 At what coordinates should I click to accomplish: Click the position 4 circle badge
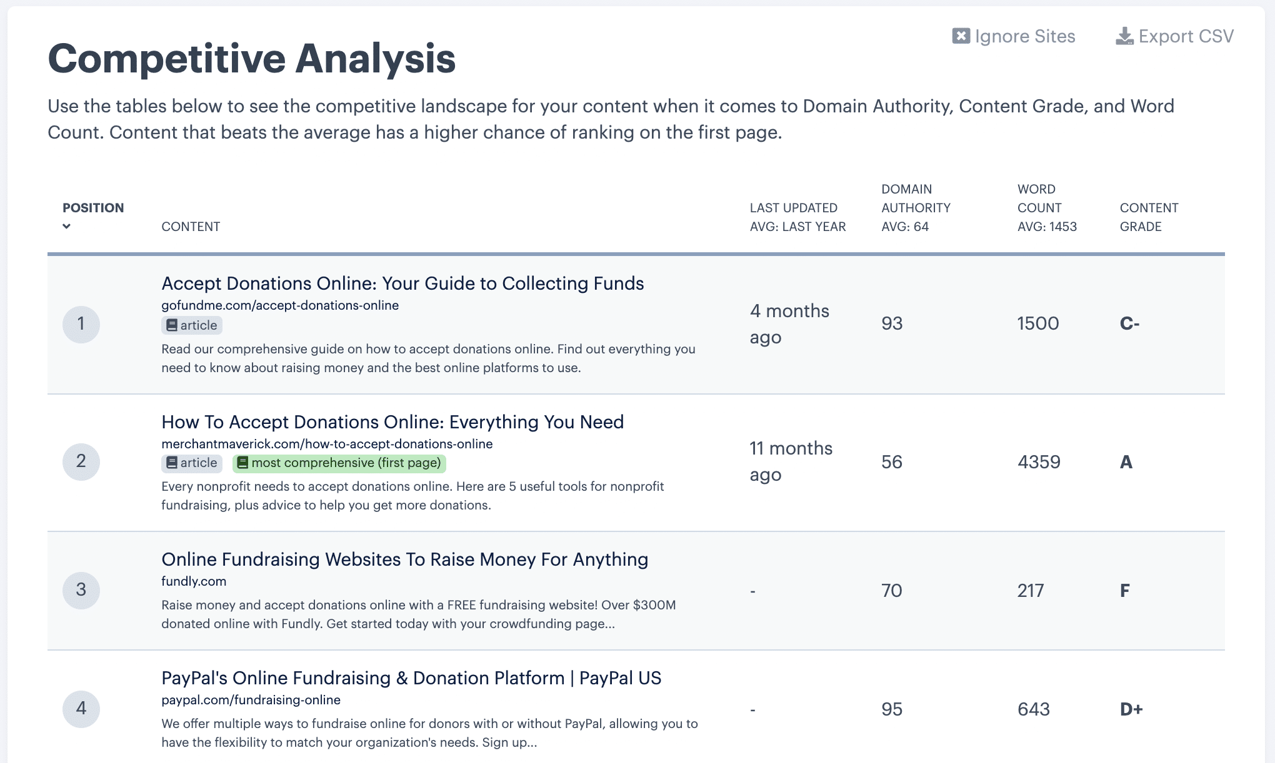(x=81, y=709)
